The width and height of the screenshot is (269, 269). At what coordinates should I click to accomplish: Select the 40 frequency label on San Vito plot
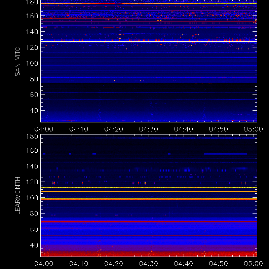tap(34, 111)
